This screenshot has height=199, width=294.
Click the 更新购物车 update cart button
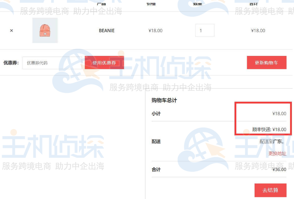click(267, 63)
